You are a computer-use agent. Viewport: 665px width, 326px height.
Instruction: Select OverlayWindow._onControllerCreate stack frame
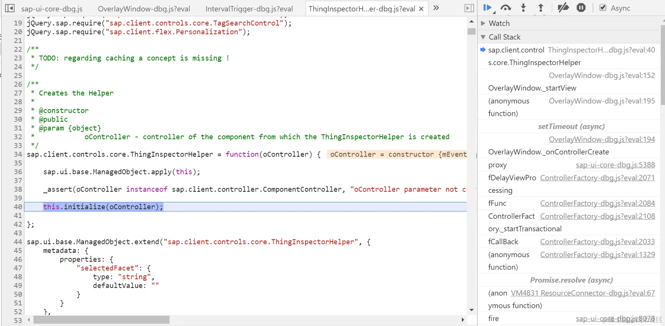(548, 152)
